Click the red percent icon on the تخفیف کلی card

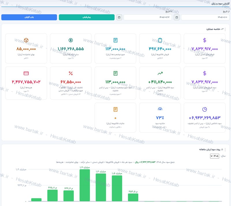click(71, 73)
